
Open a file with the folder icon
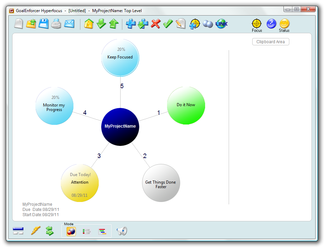(x=31, y=24)
